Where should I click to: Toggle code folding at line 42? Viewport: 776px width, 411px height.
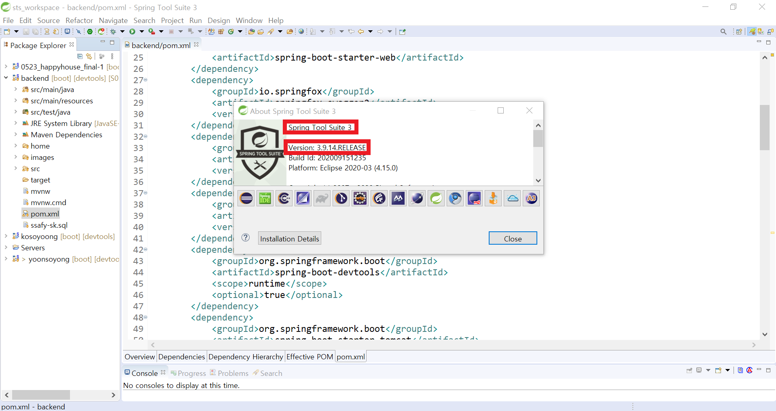146,250
